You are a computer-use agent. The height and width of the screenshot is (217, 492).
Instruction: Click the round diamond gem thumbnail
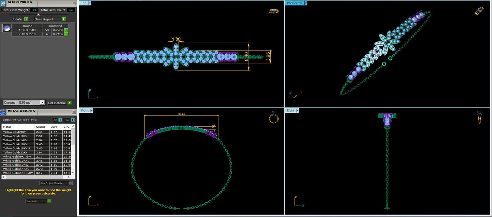point(7,28)
